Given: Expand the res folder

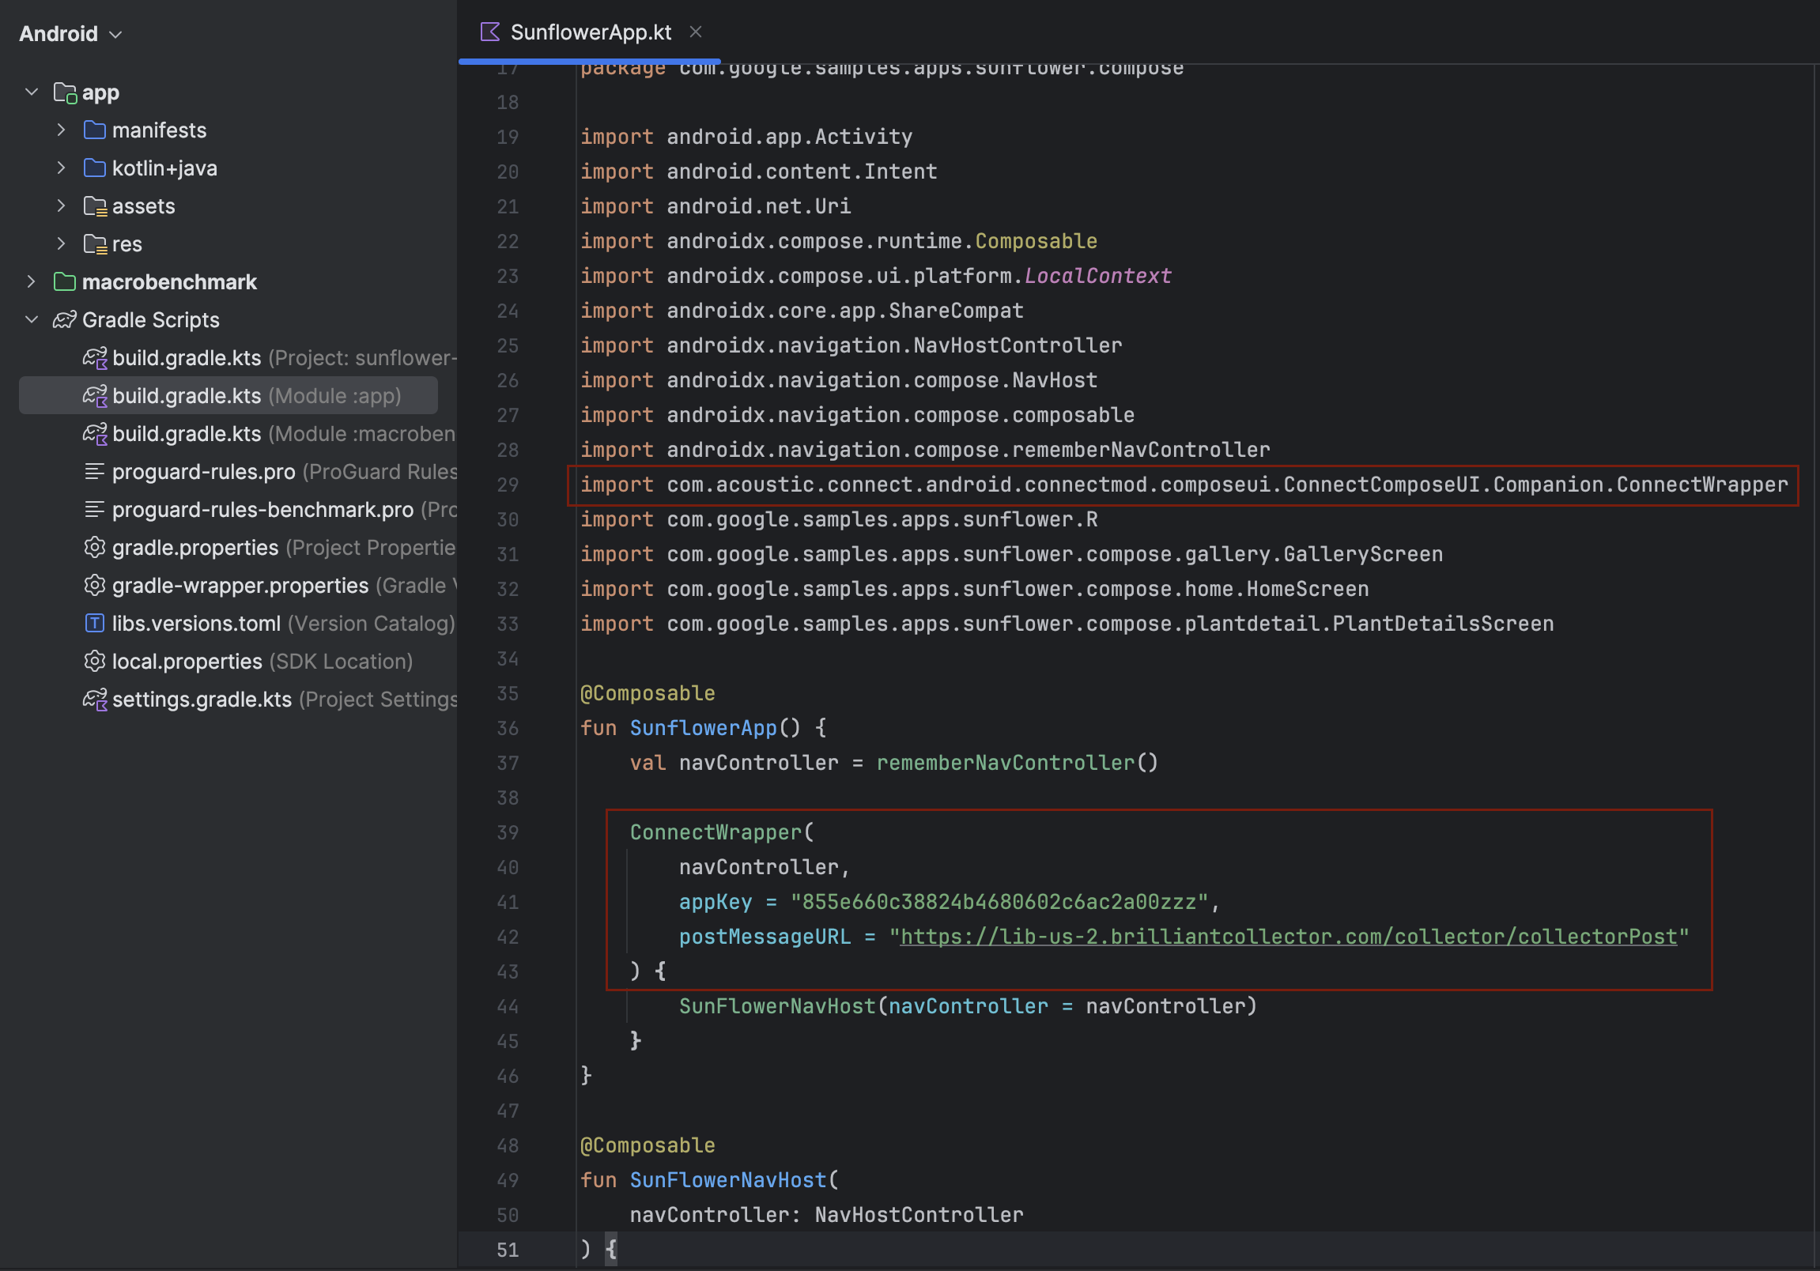Looking at the screenshot, I should click(x=61, y=244).
